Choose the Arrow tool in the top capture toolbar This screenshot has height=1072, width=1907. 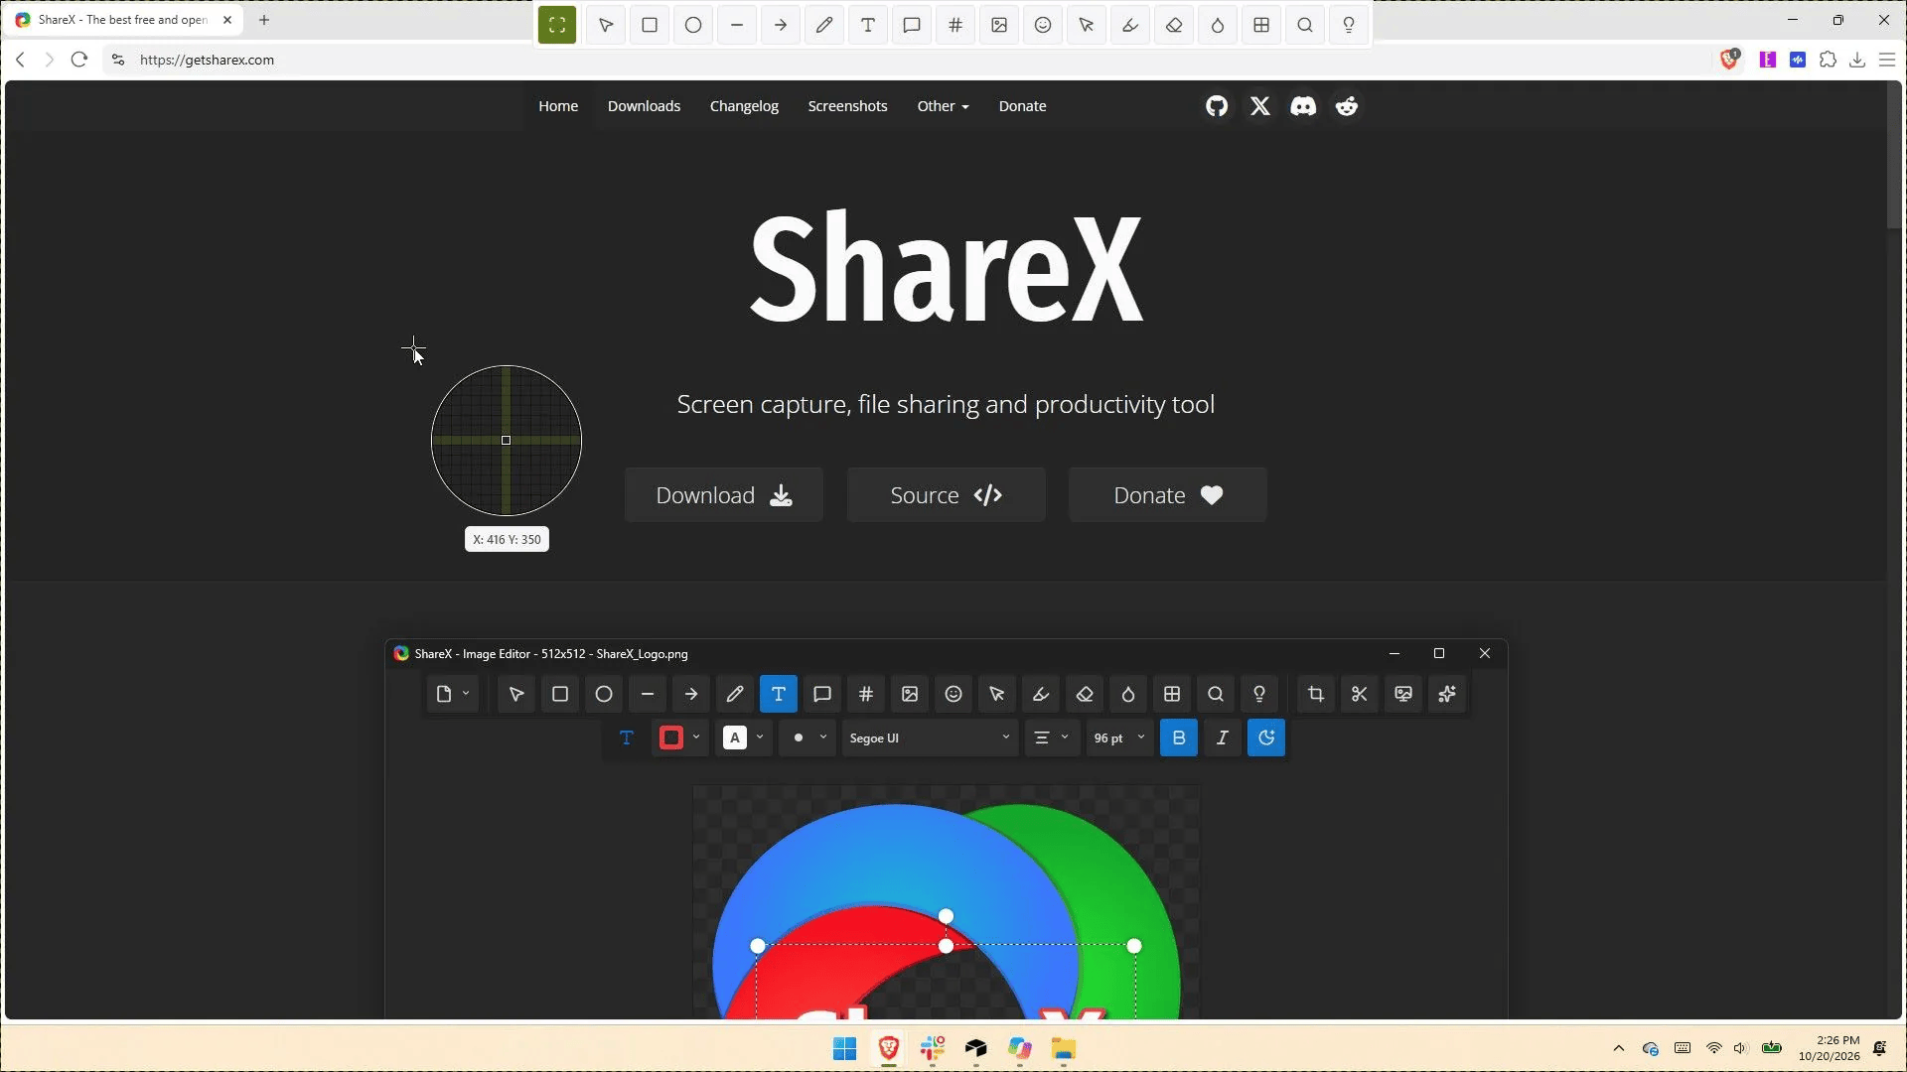coord(781,26)
